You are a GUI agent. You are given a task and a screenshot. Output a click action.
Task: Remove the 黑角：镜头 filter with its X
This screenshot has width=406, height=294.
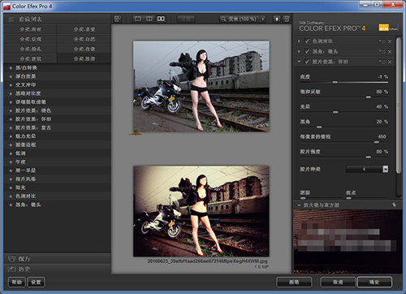[x=390, y=52]
